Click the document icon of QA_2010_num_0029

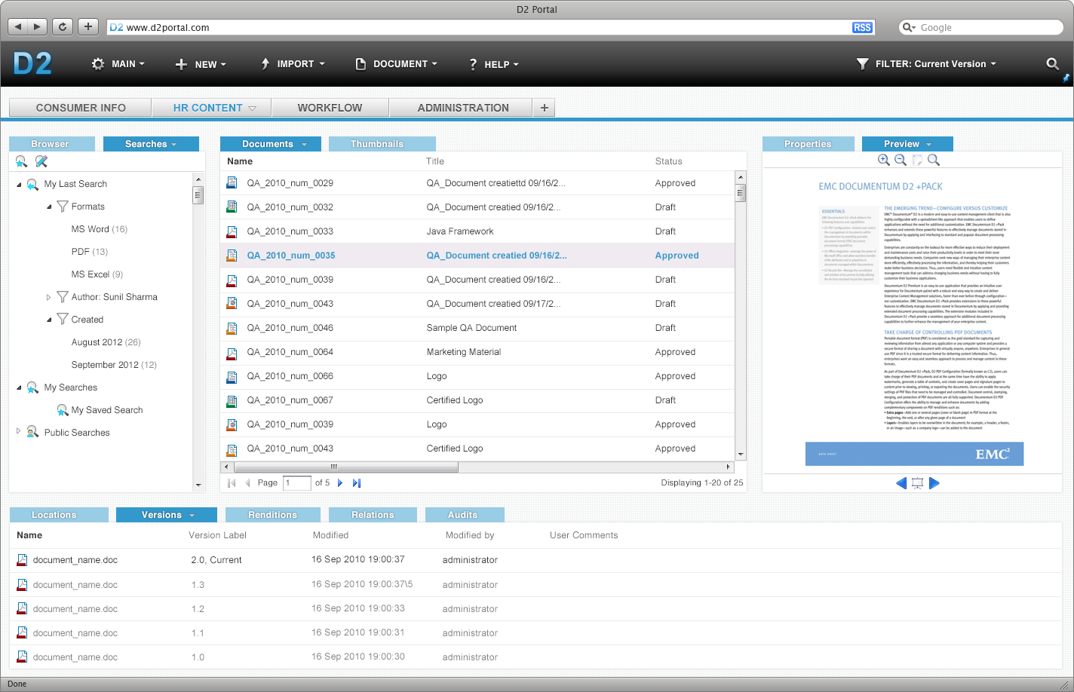tap(232, 183)
